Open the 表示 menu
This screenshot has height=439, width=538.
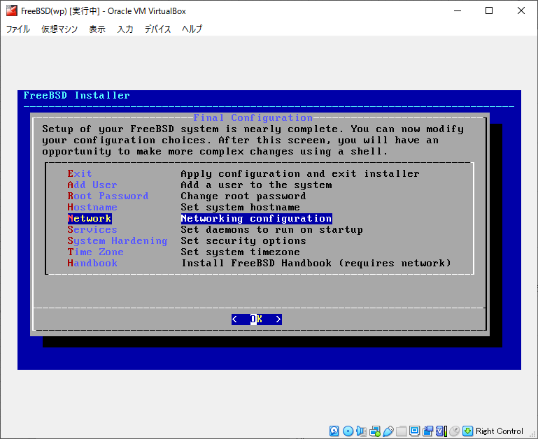(97, 29)
